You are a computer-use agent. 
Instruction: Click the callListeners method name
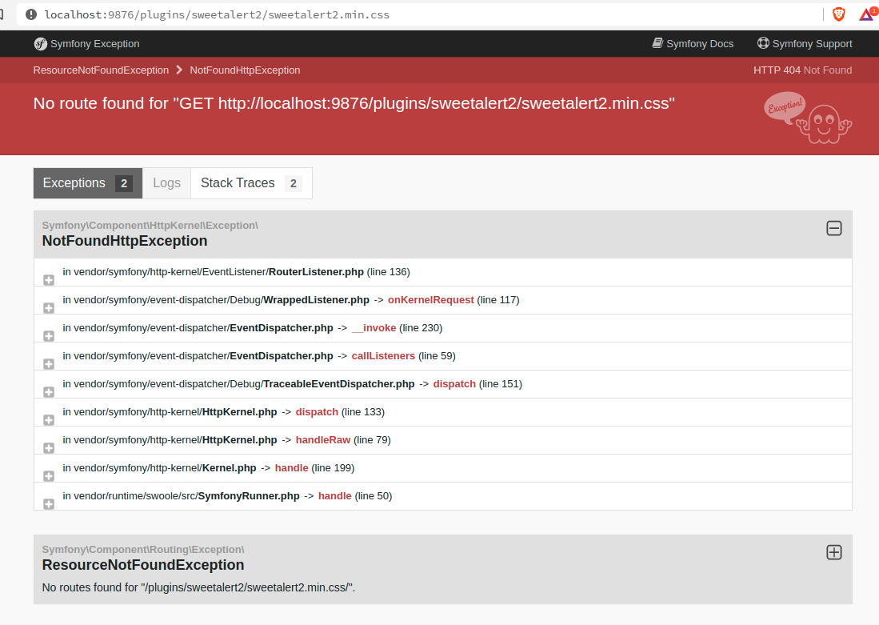(383, 356)
